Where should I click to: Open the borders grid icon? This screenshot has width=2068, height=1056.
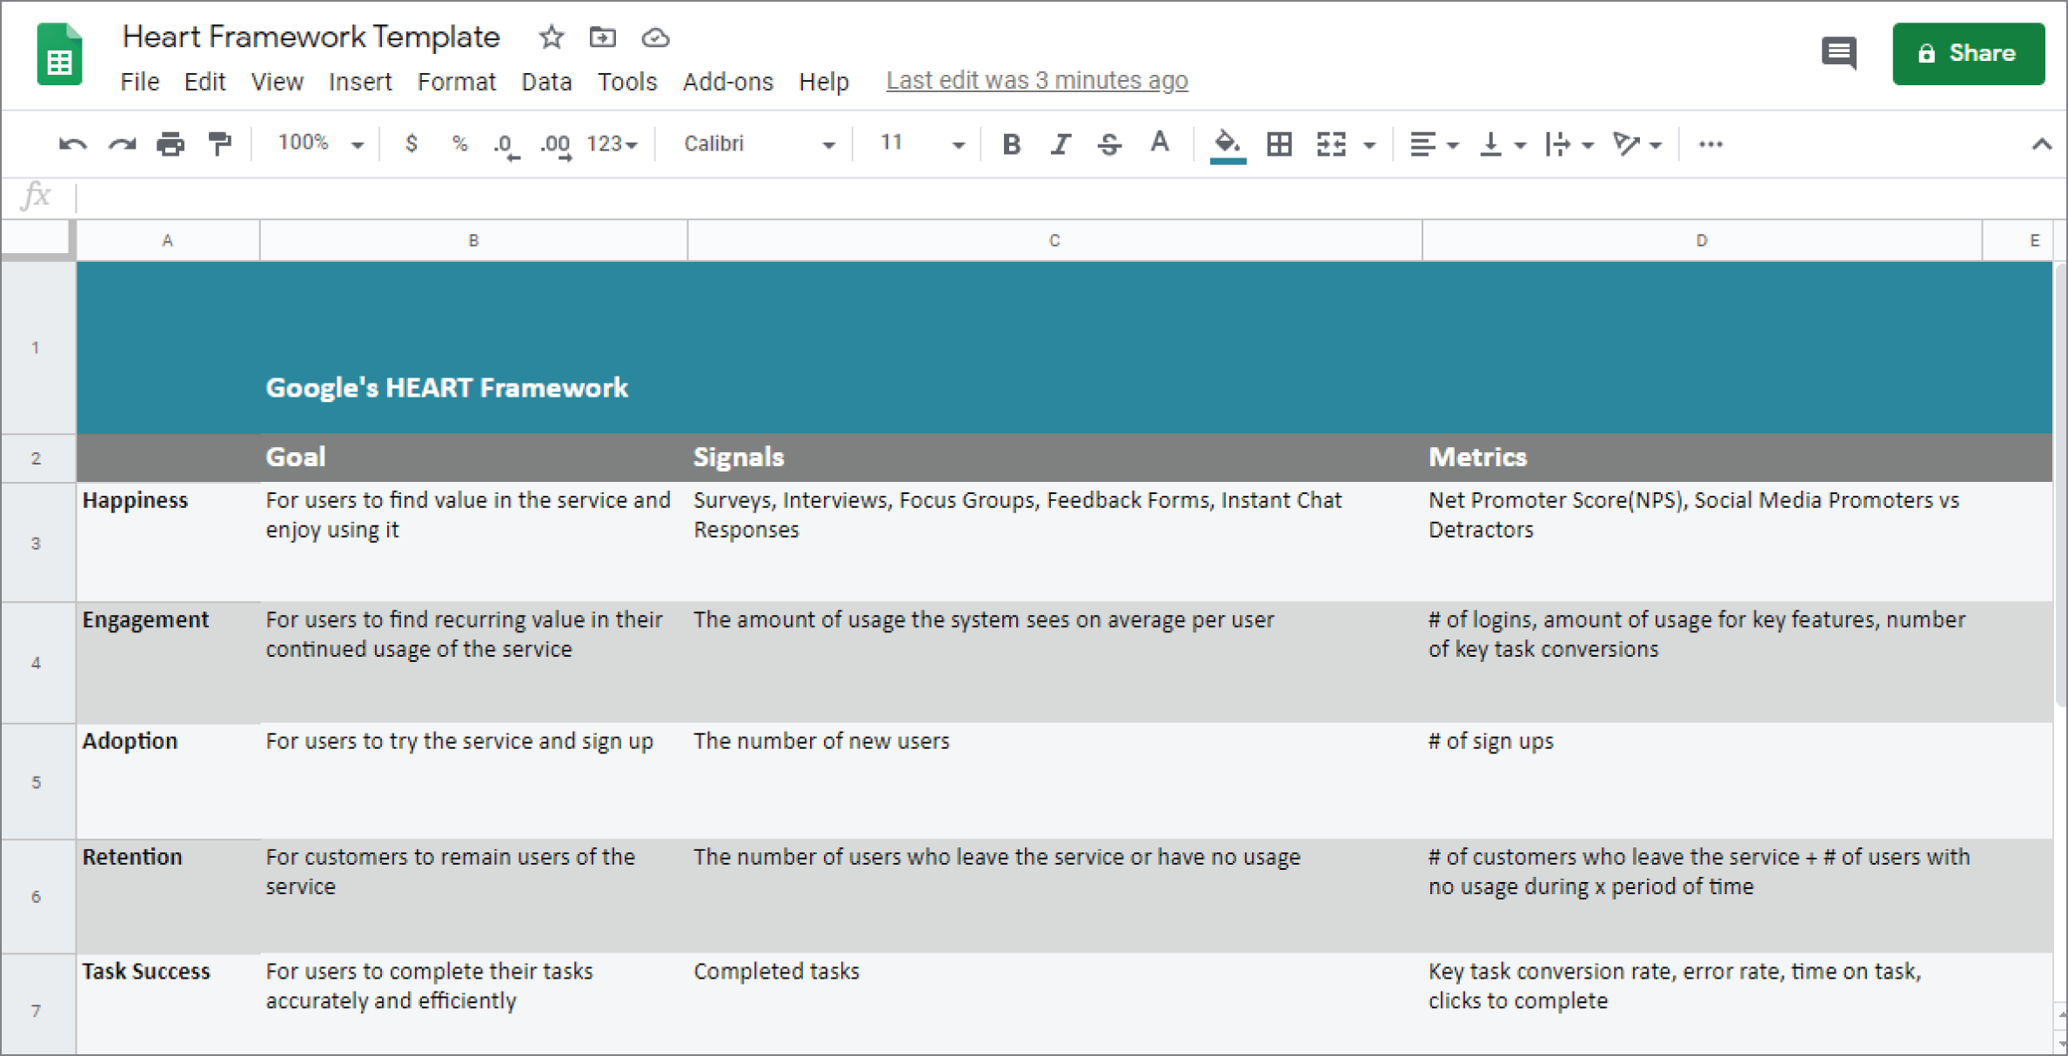(x=1279, y=144)
